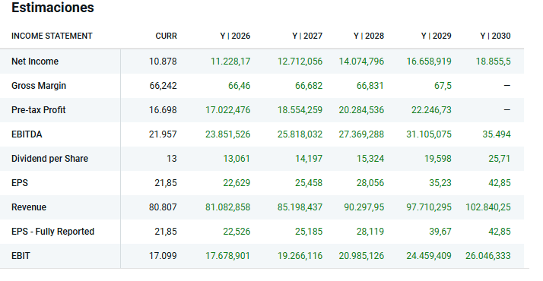Select the Y | 2030 column header
The height and width of the screenshot is (281, 543).
point(496,36)
